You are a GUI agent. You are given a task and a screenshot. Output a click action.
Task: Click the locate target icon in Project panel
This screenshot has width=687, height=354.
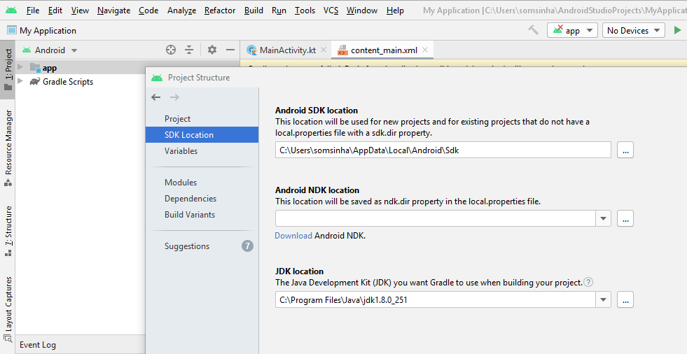click(x=171, y=50)
